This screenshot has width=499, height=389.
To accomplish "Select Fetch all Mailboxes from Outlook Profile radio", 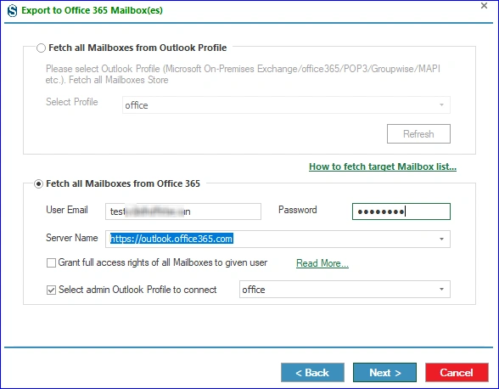I will 41,48.
